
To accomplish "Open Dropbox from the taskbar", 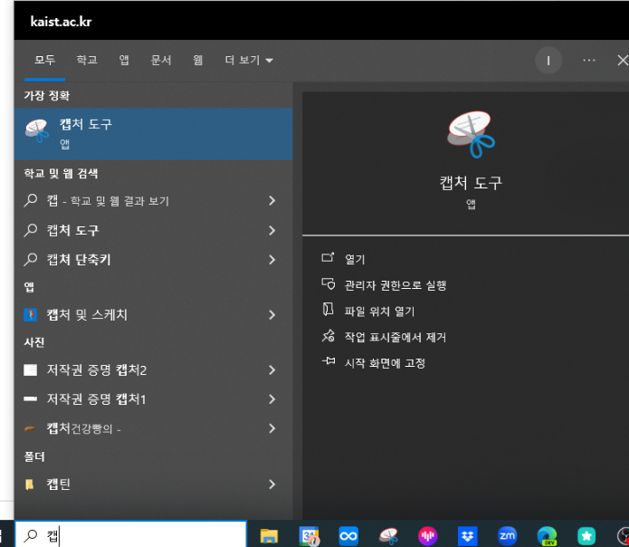I will (467, 536).
